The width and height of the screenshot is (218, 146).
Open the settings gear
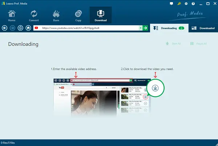pyautogui.click(x=186, y=4)
